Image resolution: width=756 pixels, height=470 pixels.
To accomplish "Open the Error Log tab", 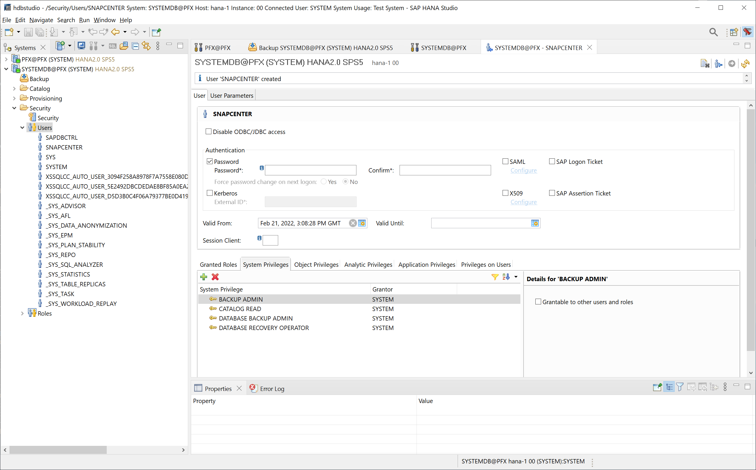I will (272, 389).
